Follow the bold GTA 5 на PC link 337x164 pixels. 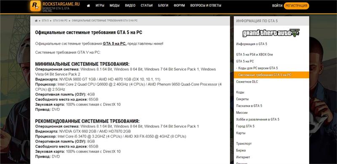click(x=115, y=44)
